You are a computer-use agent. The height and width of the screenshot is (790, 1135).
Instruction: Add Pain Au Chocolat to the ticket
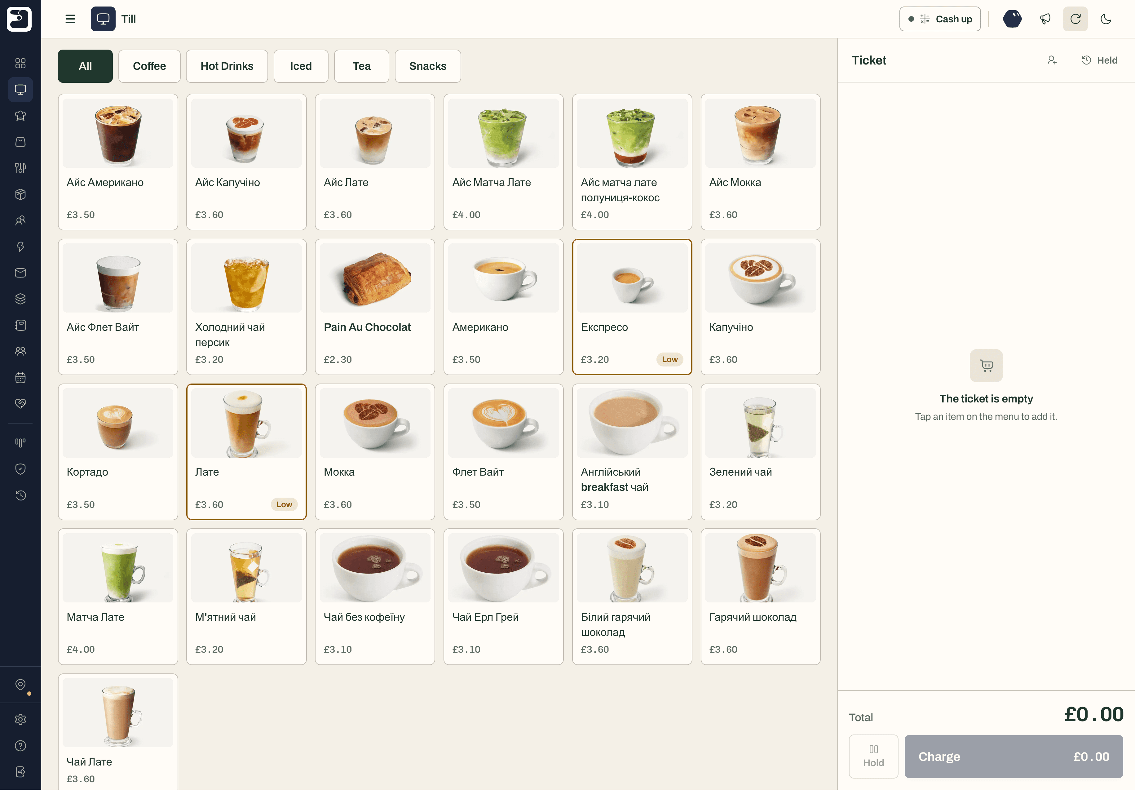[x=375, y=307]
